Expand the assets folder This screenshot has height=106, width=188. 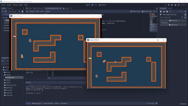[3, 72]
